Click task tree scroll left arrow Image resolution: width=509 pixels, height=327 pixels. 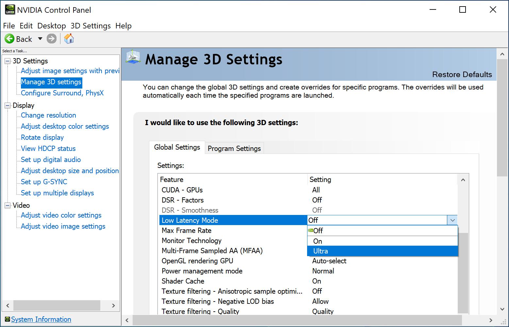pyautogui.click(x=8, y=306)
